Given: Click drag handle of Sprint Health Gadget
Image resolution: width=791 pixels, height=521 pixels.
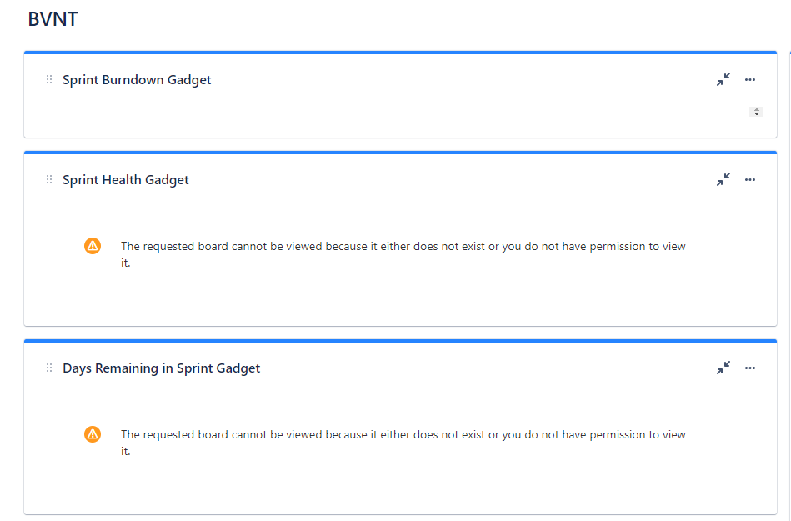Looking at the screenshot, I should coord(49,179).
